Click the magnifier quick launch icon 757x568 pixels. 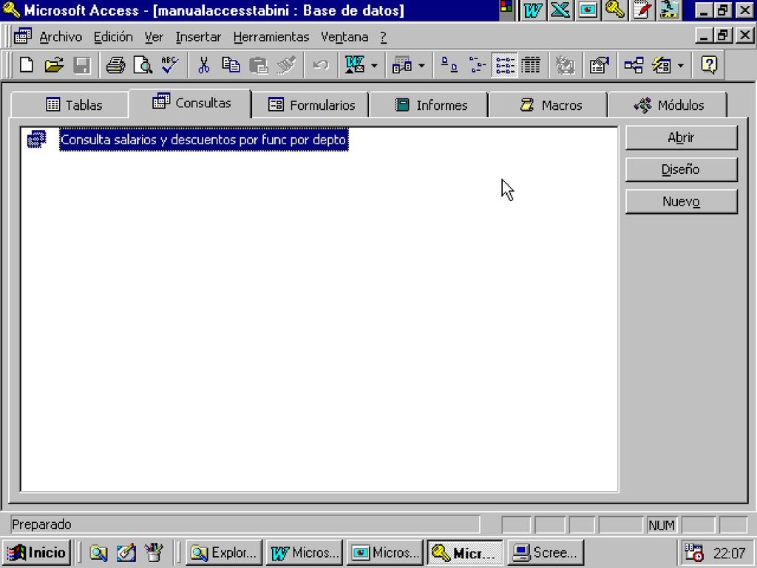click(x=98, y=552)
